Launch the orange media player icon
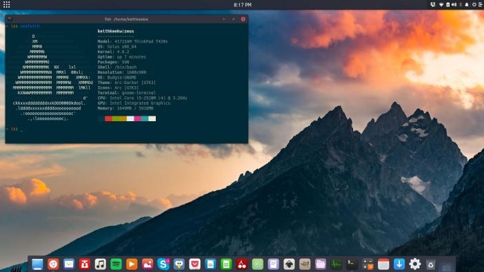Screen dimensions: 484x272 (132, 264)
